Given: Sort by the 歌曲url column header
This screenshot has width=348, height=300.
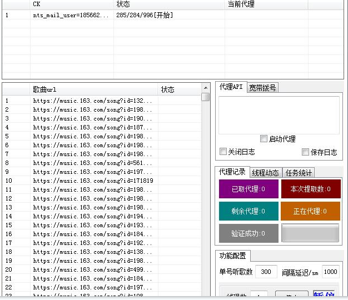Looking at the screenshot, I should (95, 89).
